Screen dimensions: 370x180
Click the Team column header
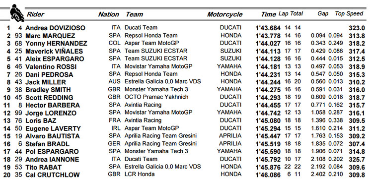[134, 14]
